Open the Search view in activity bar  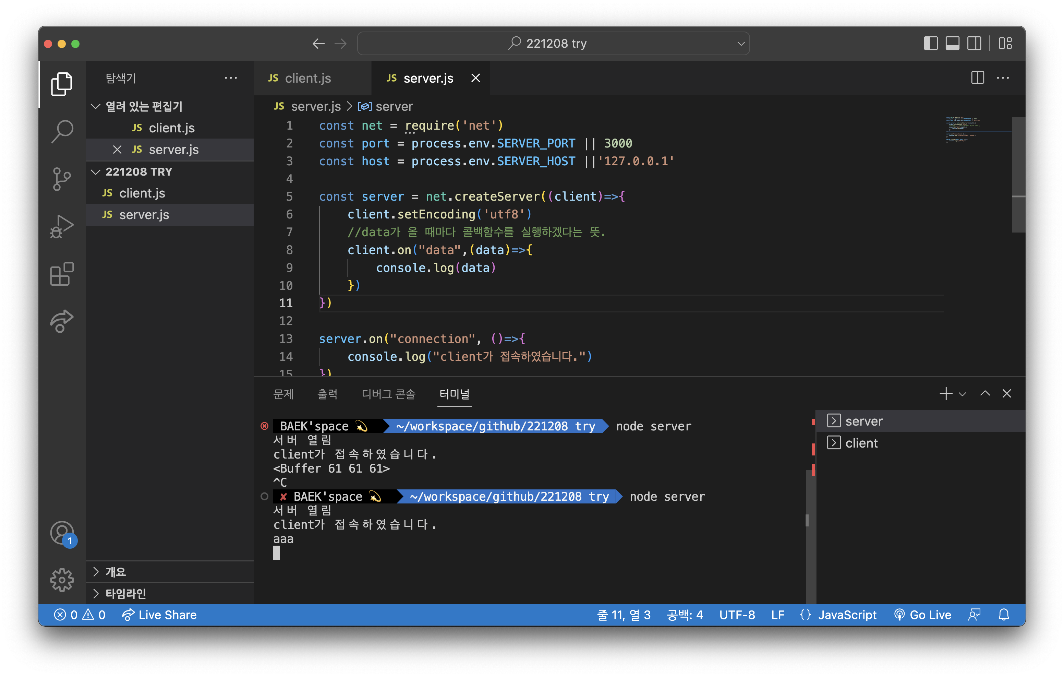click(x=62, y=131)
